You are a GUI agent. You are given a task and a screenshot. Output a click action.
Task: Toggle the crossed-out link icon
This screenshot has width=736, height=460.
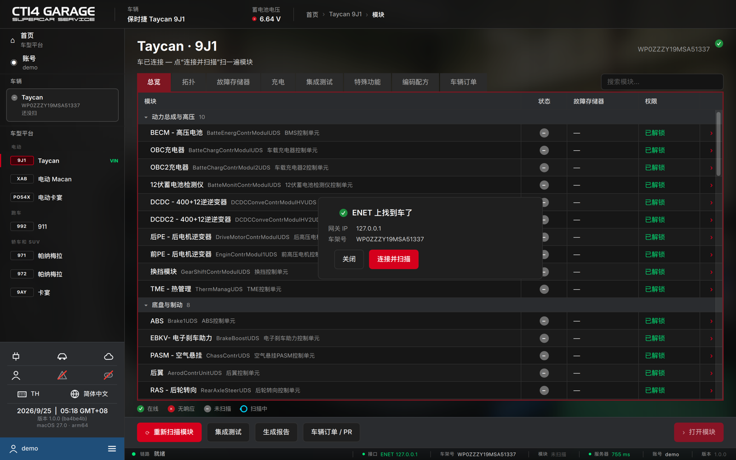[109, 375]
